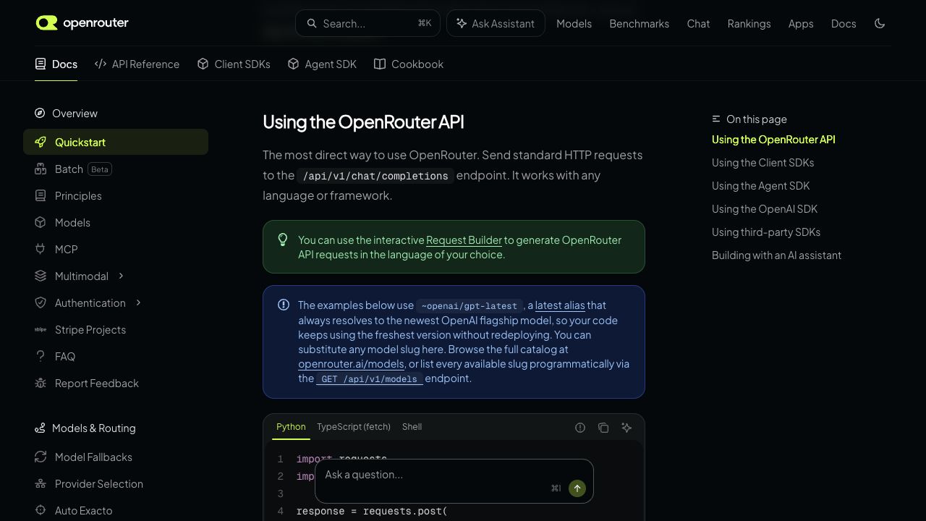Click the Batch sidebar icon
Image resolution: width=926 pixels, height=521 pixels.
(x=41, y=169)
